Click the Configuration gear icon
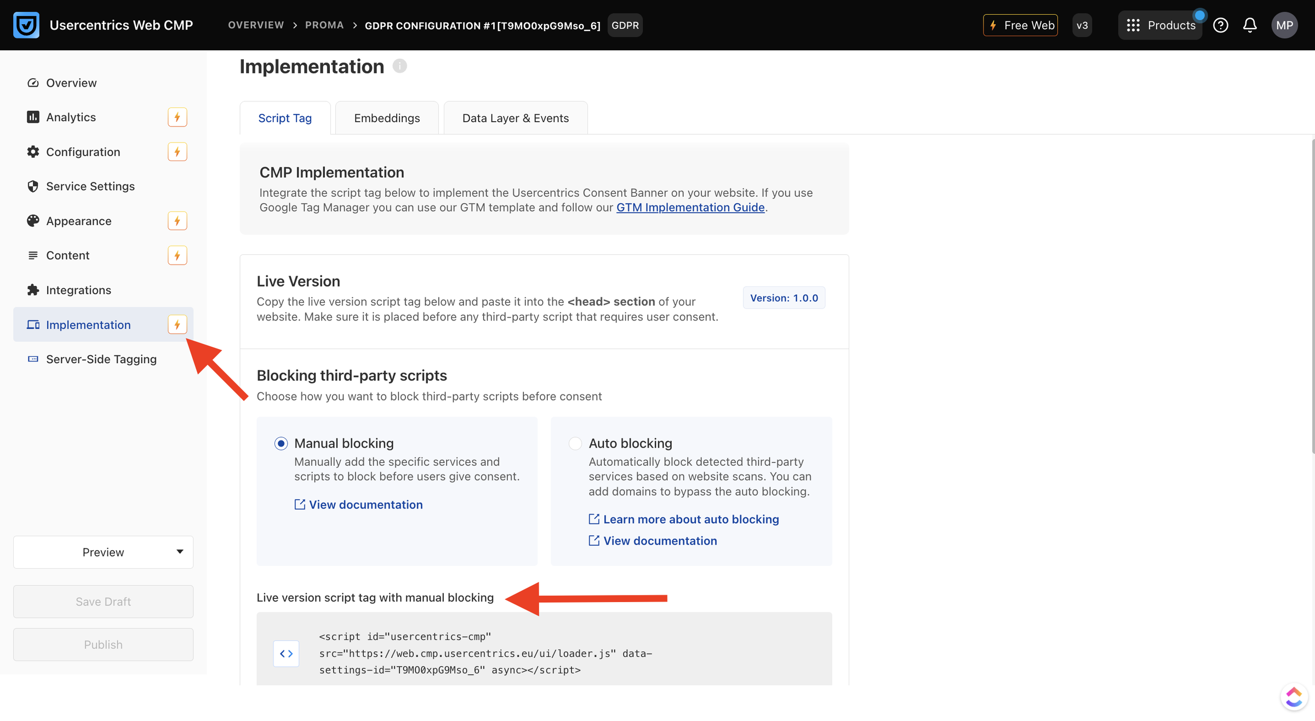Image resolution: width=1315 pixels, height=721 pixels. tap(33, 152)
